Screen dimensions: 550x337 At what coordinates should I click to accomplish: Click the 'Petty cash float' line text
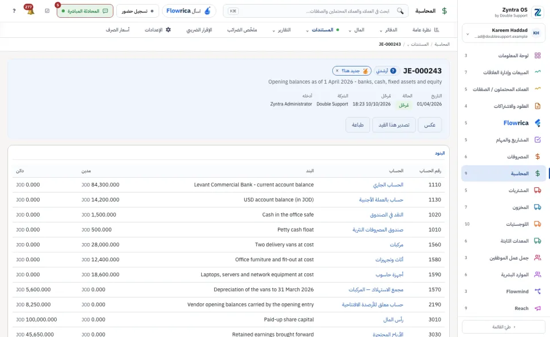296,230
